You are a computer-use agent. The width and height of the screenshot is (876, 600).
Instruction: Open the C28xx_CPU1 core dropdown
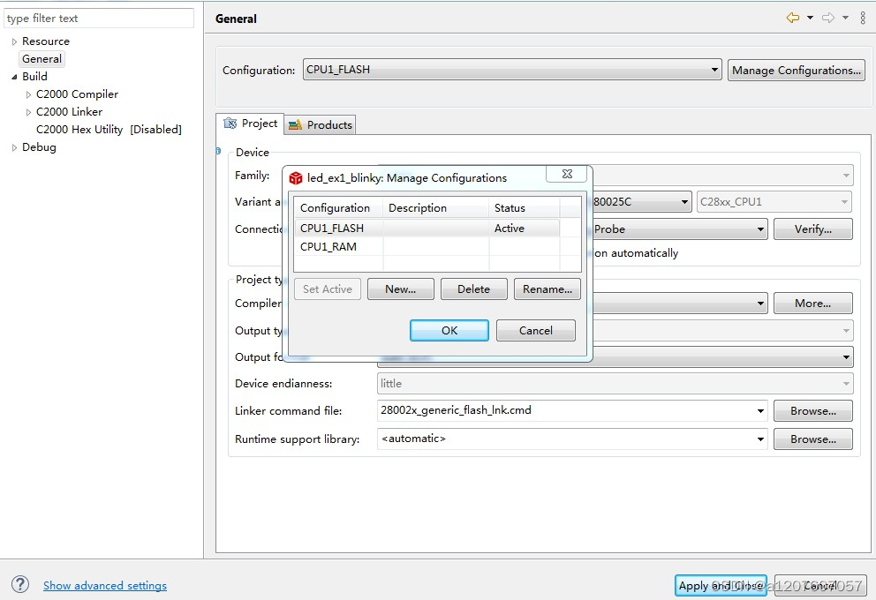pos(774,202)
